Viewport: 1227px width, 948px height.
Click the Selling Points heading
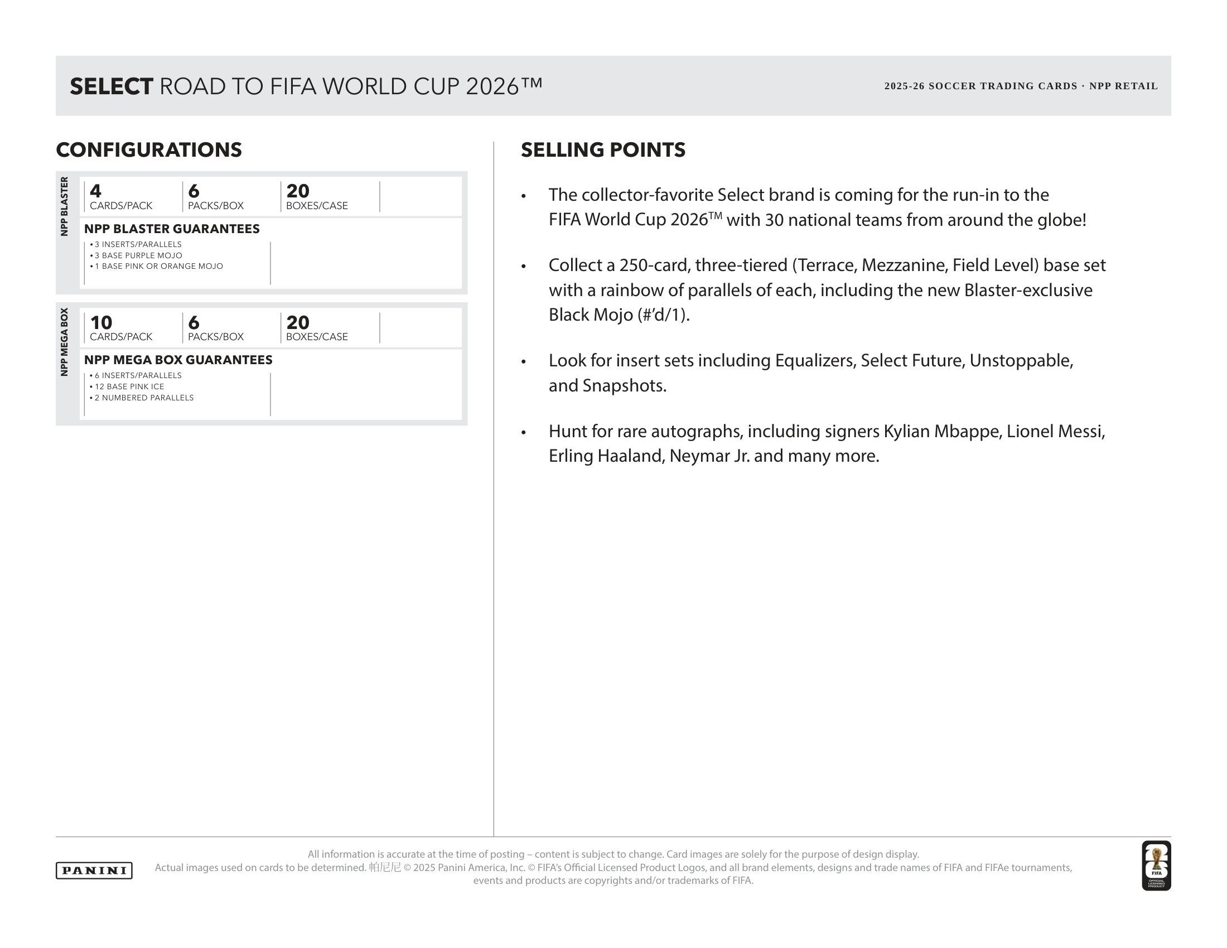coord(603,149)
